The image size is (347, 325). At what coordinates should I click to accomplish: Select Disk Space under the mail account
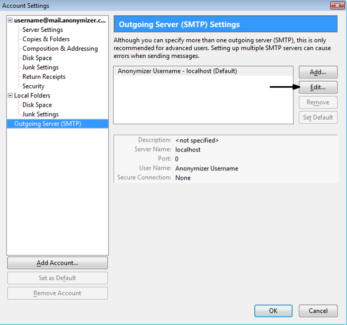coord(37,58)
